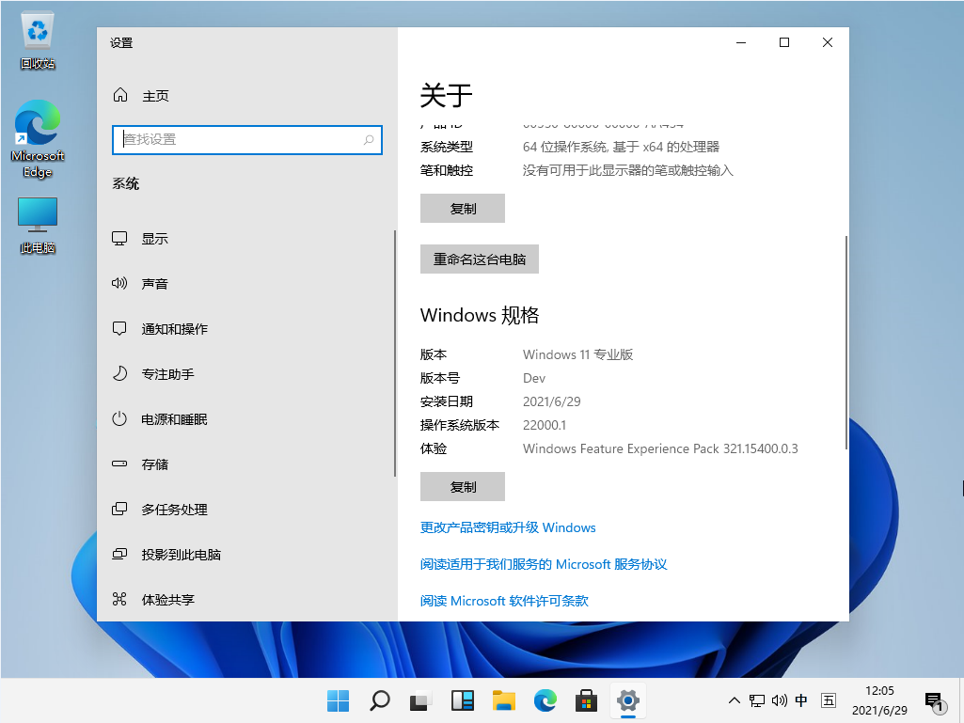Image resolution: width=964 pixels, height=723 pixels.
Task: Expand hidden icons in the system tray
Action: point(734,700)
